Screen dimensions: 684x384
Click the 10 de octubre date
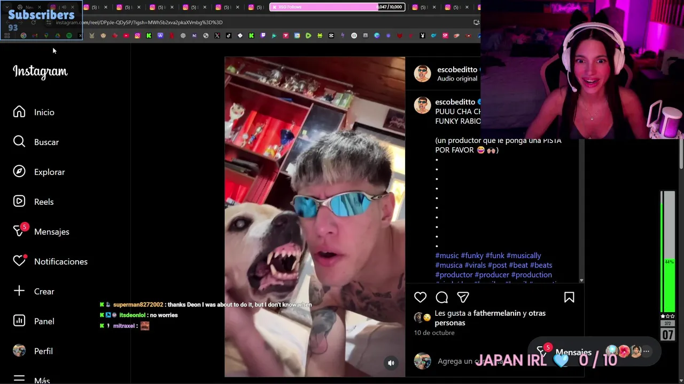click(x=434, y=332)
